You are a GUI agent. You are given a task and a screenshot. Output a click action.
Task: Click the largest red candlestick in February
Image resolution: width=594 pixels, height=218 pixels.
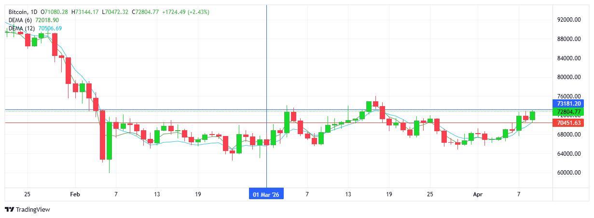[x=102, y=135]
